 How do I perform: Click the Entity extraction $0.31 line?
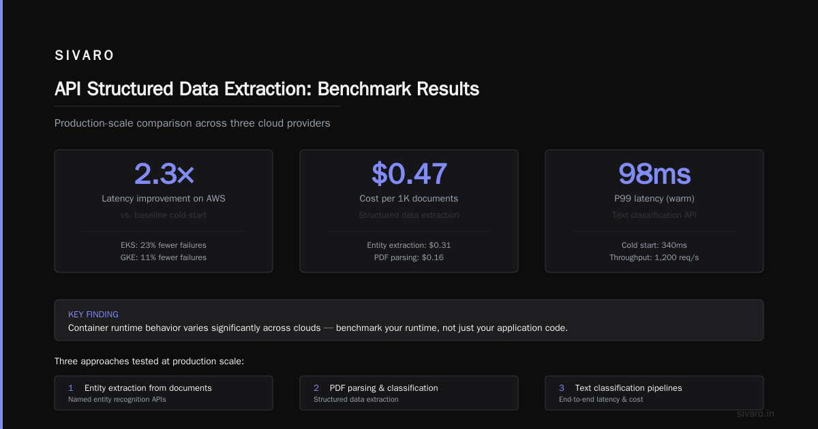point(409,245)
